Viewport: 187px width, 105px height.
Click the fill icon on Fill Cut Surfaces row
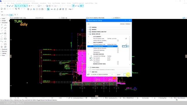pyautogui.click(x=126, y=38)
